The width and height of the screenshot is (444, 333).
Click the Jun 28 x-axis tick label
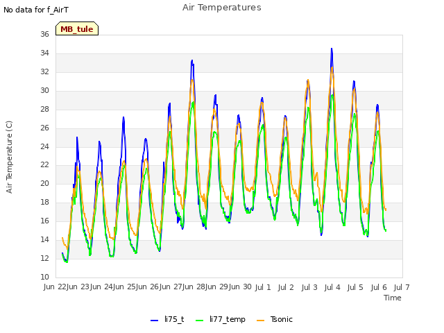194,287
